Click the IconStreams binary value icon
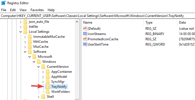This screenshot has height=100, width=195. (85, 34)
